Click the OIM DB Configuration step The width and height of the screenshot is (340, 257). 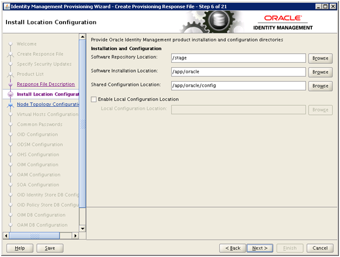pyautogui.click(x=41, y=215)
